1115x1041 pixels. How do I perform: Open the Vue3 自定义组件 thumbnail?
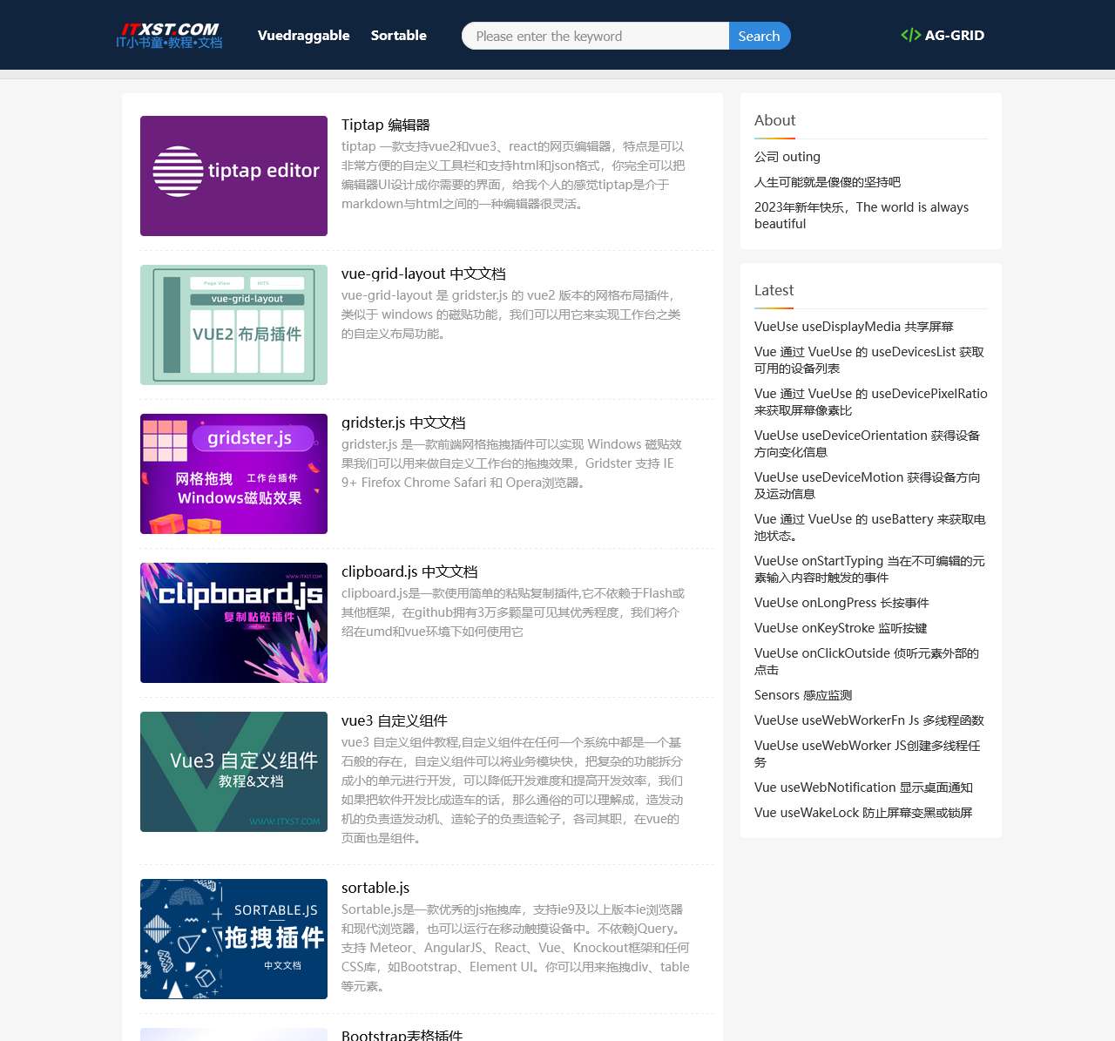coord(233,772)
